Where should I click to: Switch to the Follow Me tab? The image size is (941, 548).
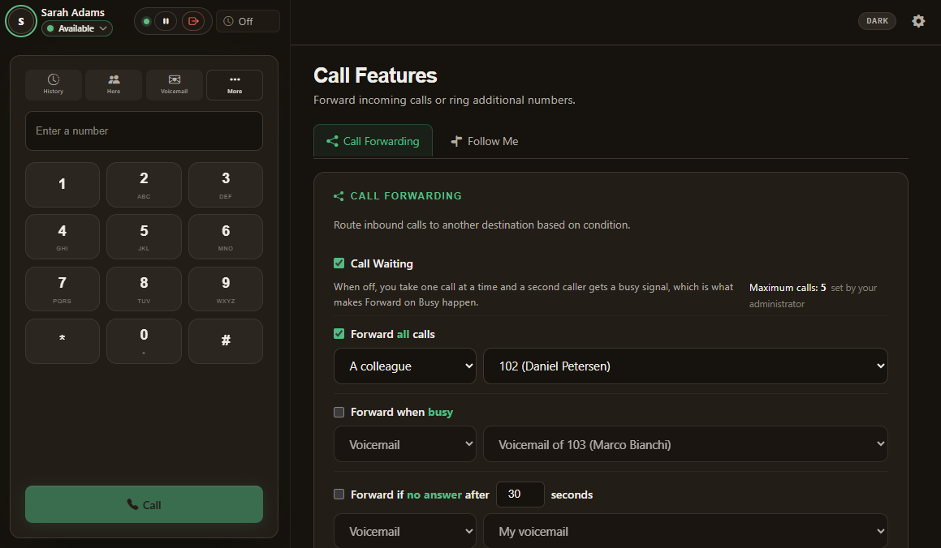tap(485, 141)
